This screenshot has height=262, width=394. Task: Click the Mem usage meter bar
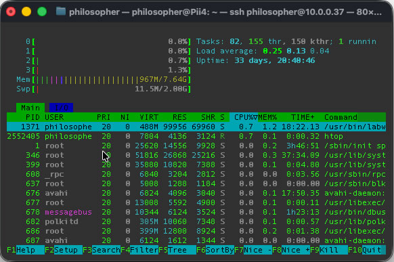104,80
